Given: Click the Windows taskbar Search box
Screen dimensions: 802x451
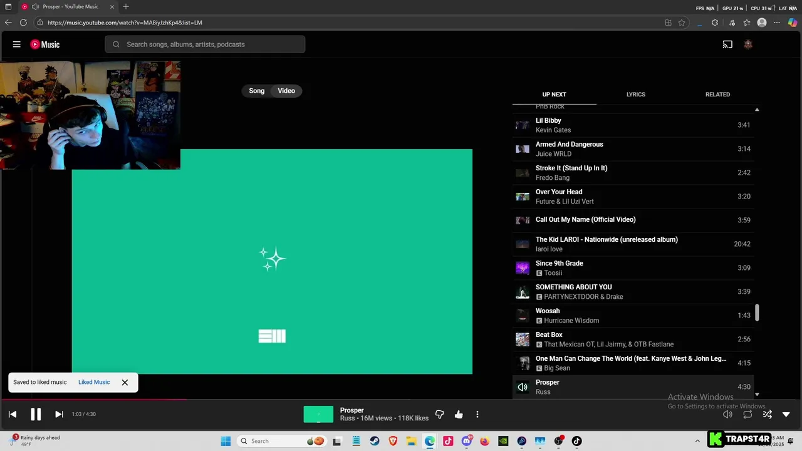Looking at the screenshot, I should 282,441.
